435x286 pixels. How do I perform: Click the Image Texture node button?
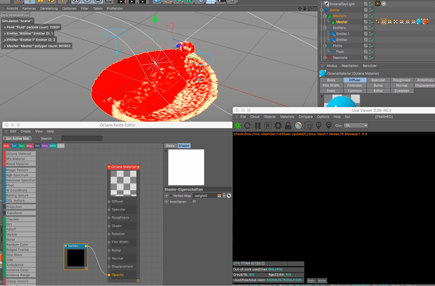[19, 170]
